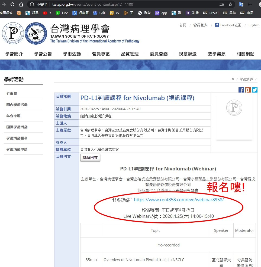261x267 pixels.
Task: Open the YouTube bookmark labeled Y
Action: click(47, 13)
